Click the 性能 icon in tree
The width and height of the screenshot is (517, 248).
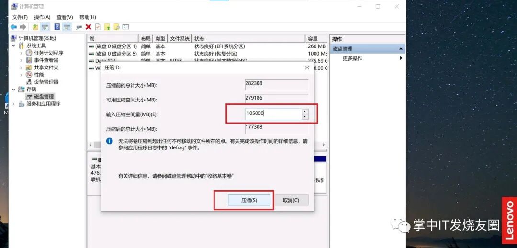pos(29,75)
